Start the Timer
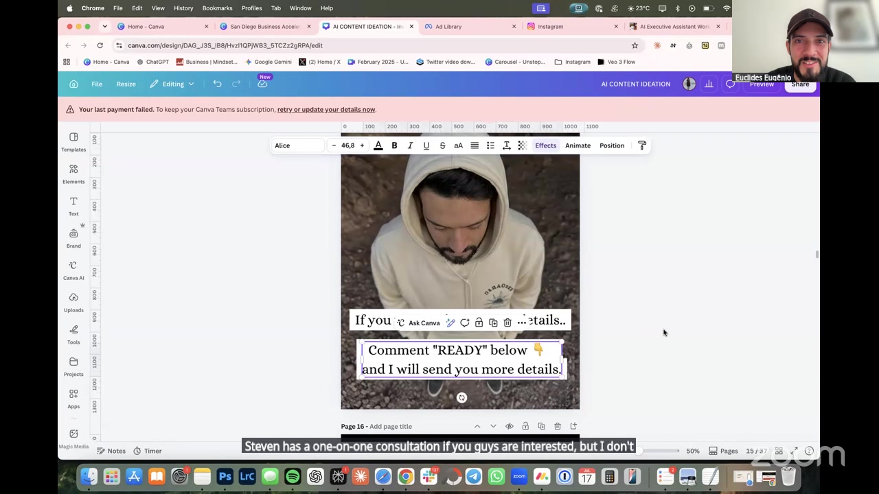The height and width of the screenshot is (494, 879). click(147, 451)
